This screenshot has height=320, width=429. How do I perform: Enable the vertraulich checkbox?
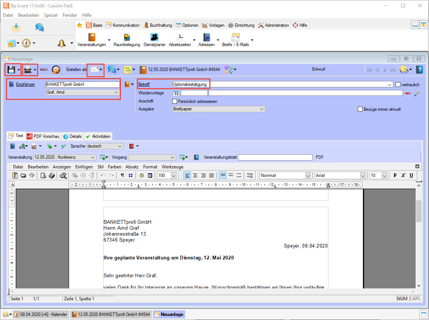point(398,84)
